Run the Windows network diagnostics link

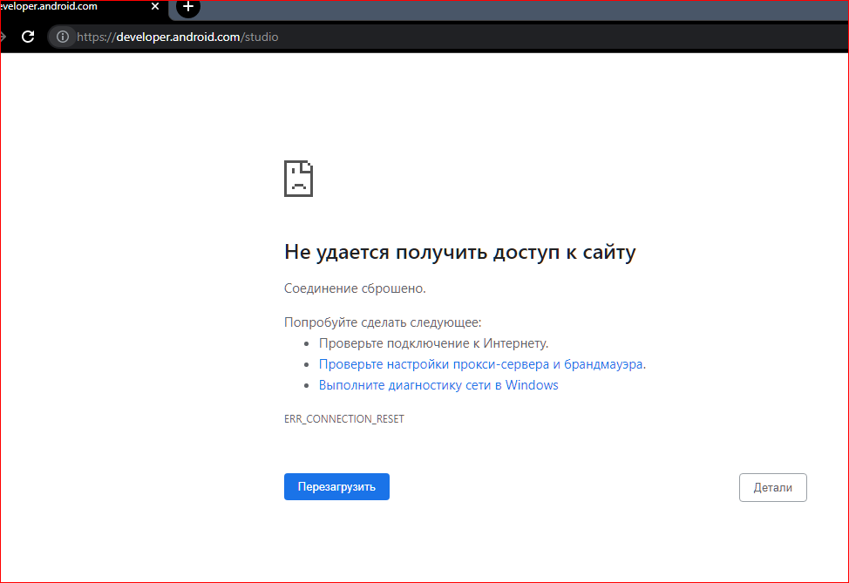coord(438,385)
